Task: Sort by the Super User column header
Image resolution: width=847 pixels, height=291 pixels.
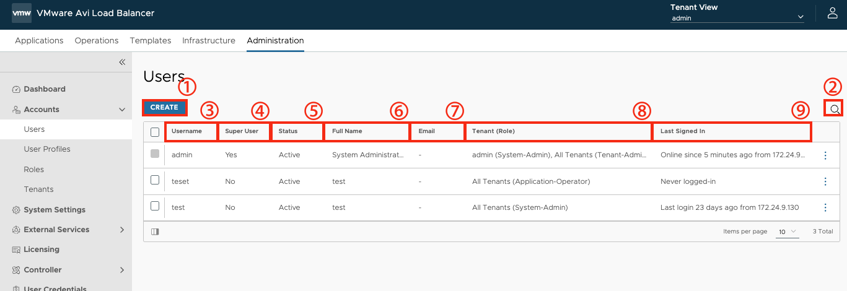Action: click(242, 131)
